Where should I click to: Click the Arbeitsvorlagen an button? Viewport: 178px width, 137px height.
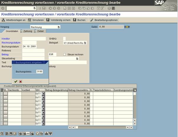click(x=14, y=20)
